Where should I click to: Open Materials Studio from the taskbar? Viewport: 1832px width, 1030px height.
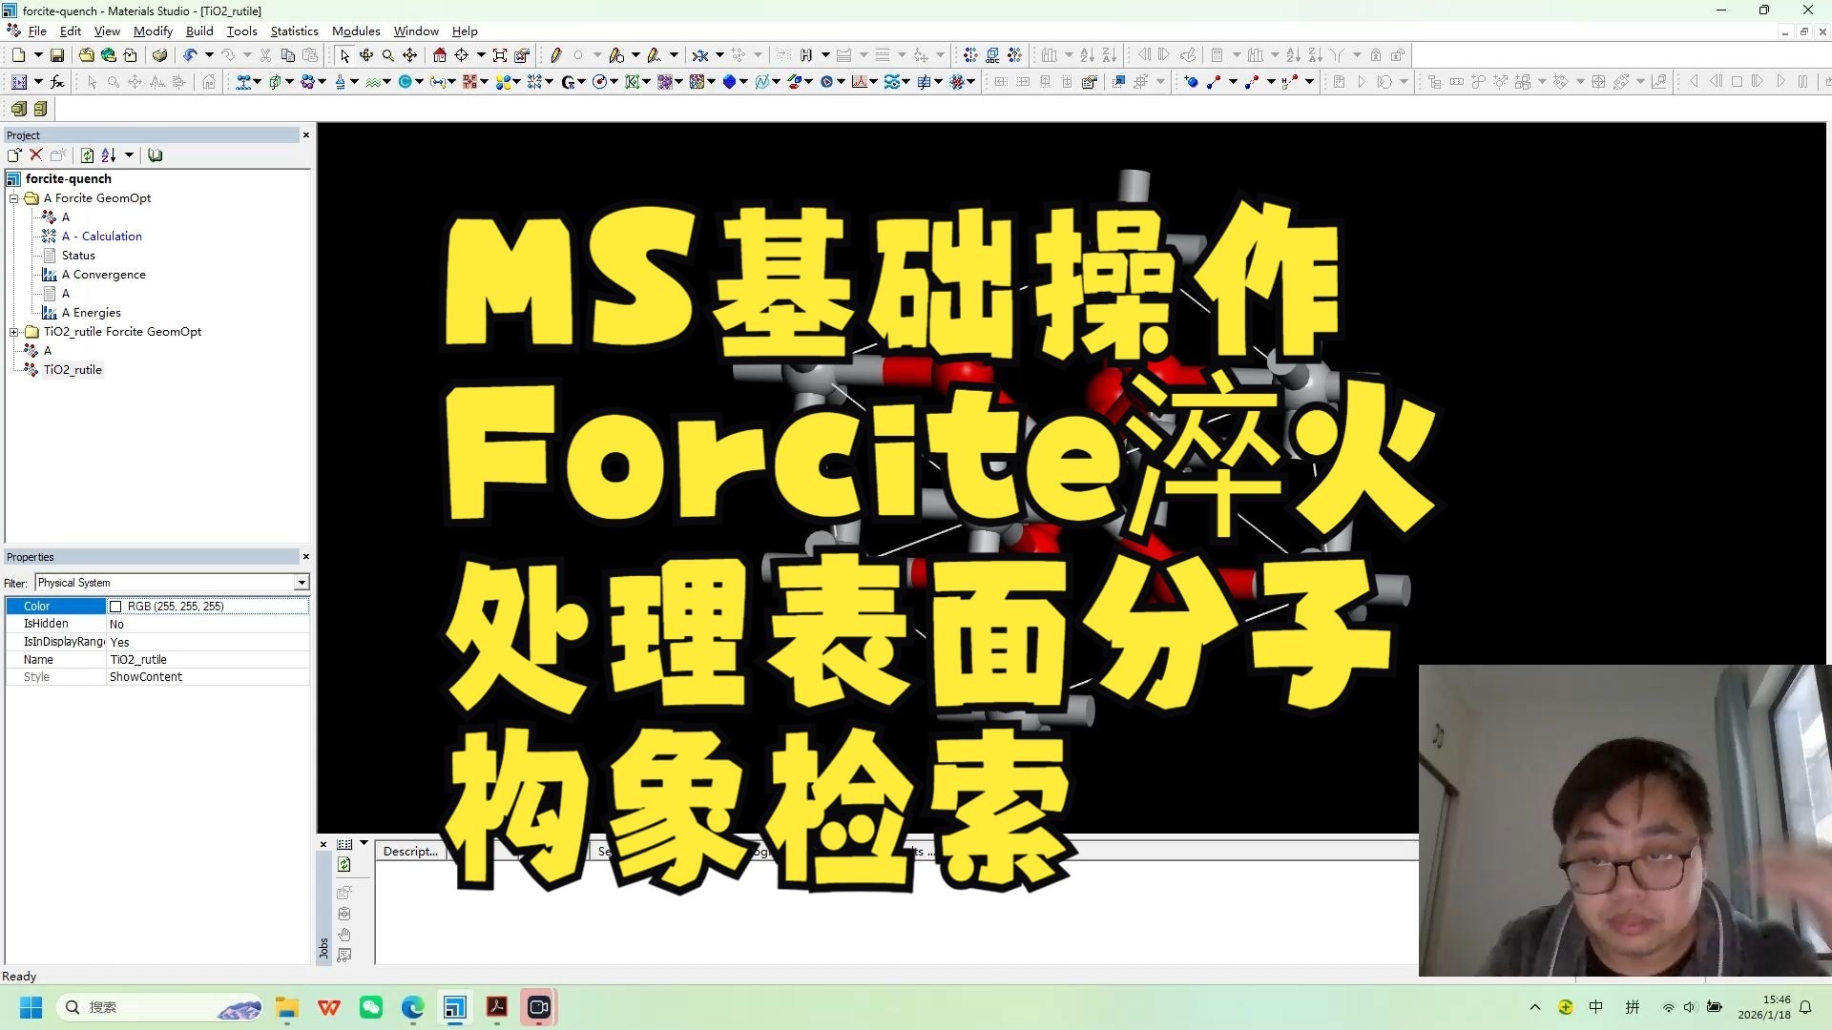pyautogui.click(x=454, y=1006)
